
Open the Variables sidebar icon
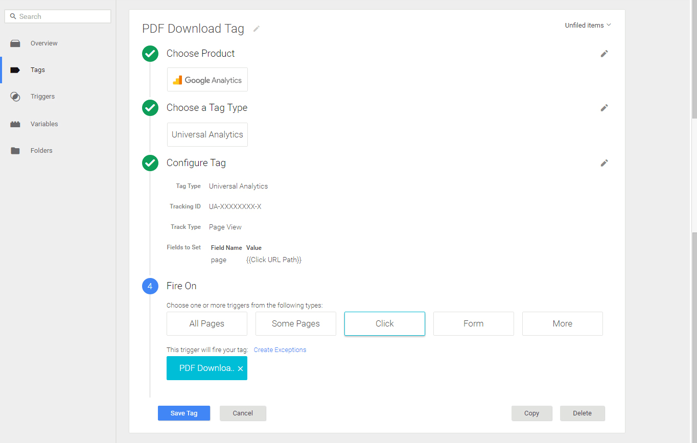point(15,124)
